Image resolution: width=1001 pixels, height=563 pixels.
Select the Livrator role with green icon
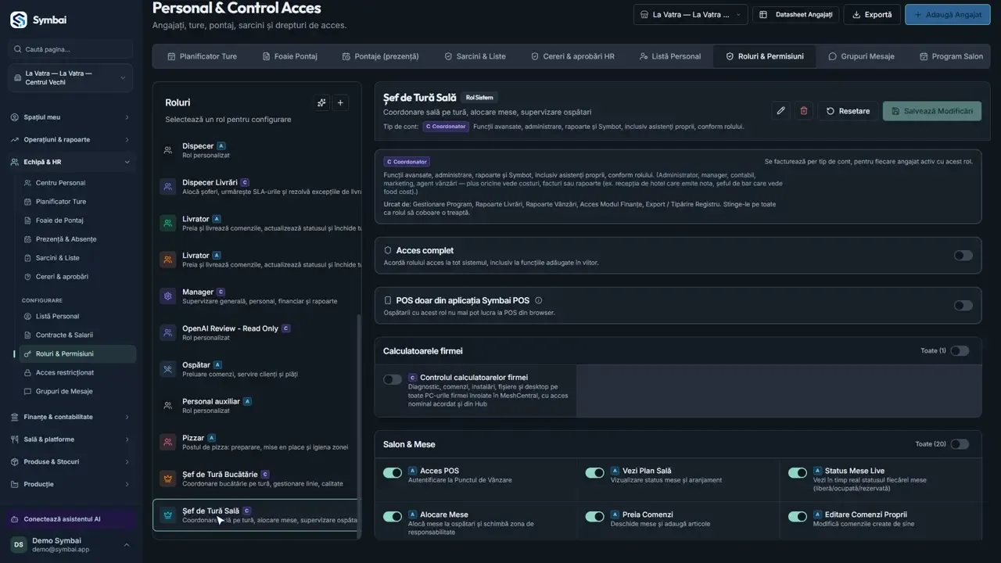click(x=256, y=224)
